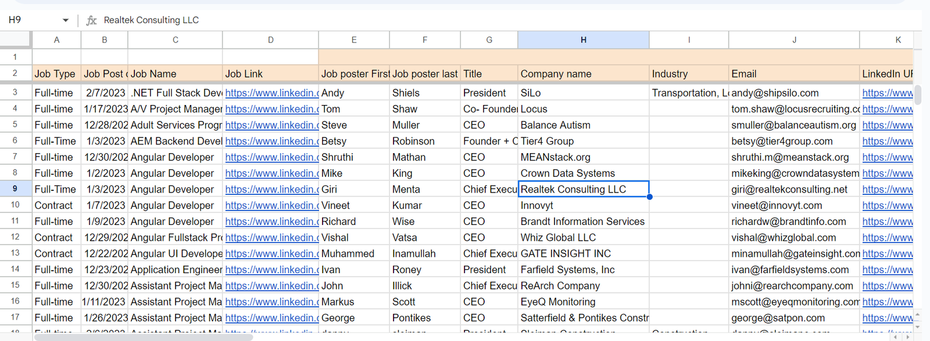930x341 pixels.
Task: Click the select-all corner box
Action: (x=15, y=39)
